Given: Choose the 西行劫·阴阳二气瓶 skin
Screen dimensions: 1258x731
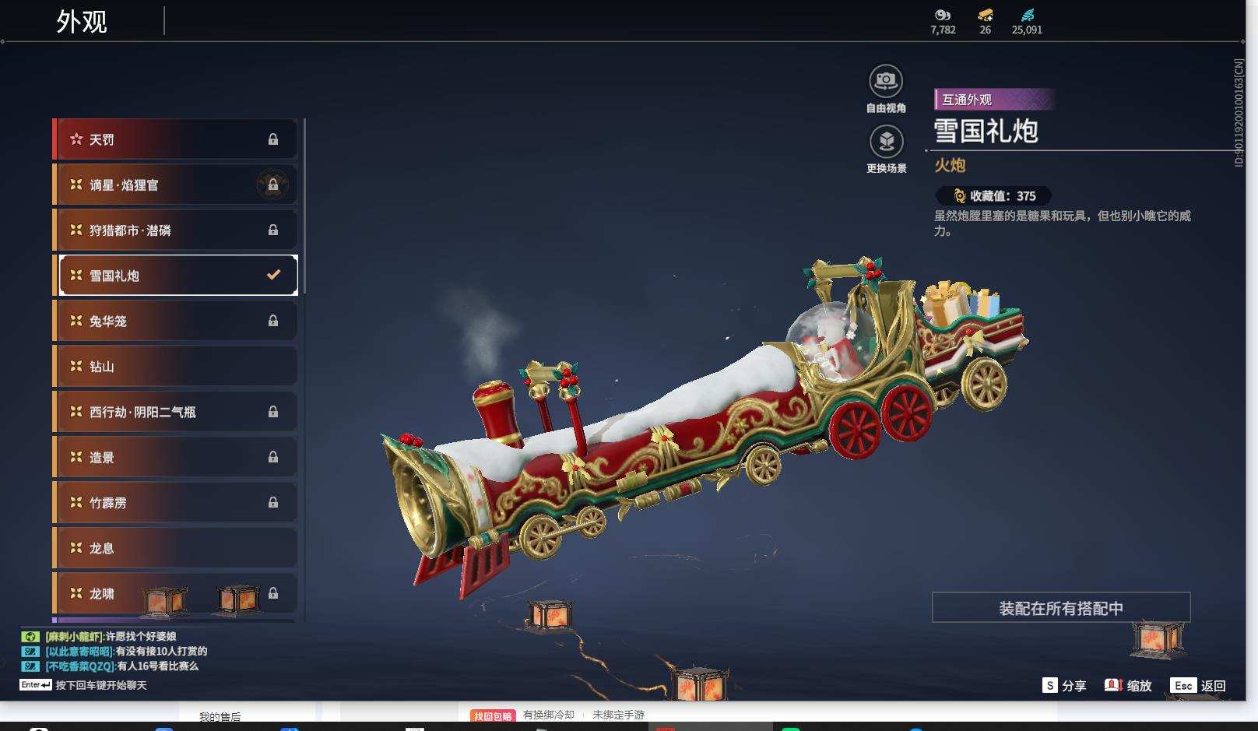Looking at the screenshot, I should tap(176, 411).
